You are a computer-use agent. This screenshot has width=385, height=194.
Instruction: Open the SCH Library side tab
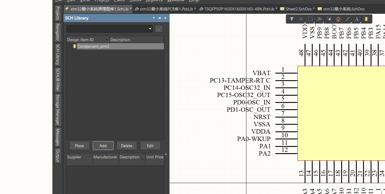pyautogui.click(x=58, y=54)
